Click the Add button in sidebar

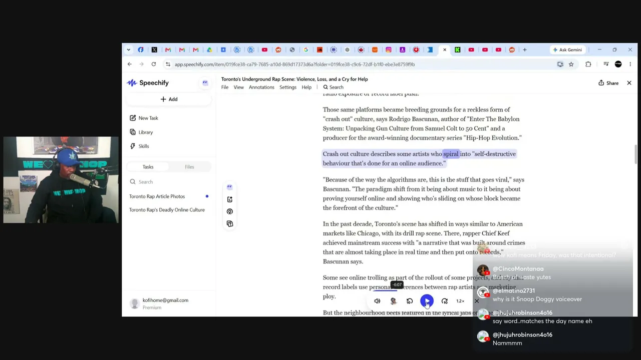(169, 99)
